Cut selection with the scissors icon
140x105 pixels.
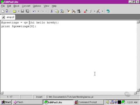(52, 11)
